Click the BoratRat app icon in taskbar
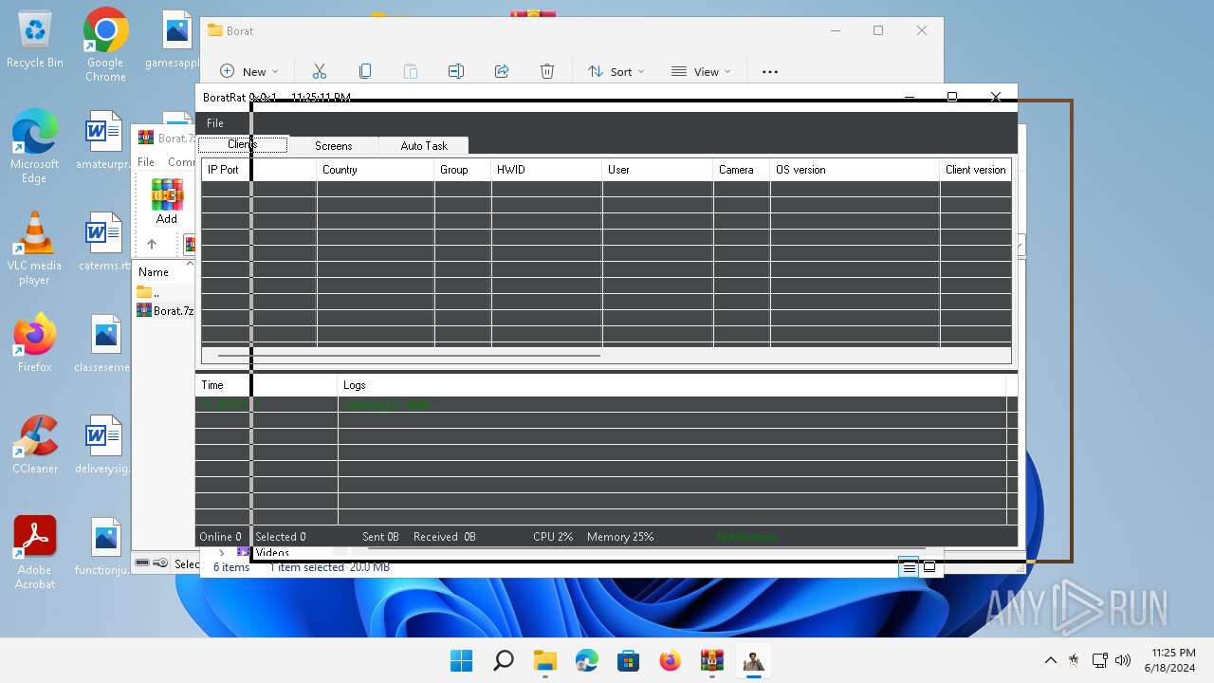Image resolution: width=1214 pixels, height=683 pixels. (754, 660)
